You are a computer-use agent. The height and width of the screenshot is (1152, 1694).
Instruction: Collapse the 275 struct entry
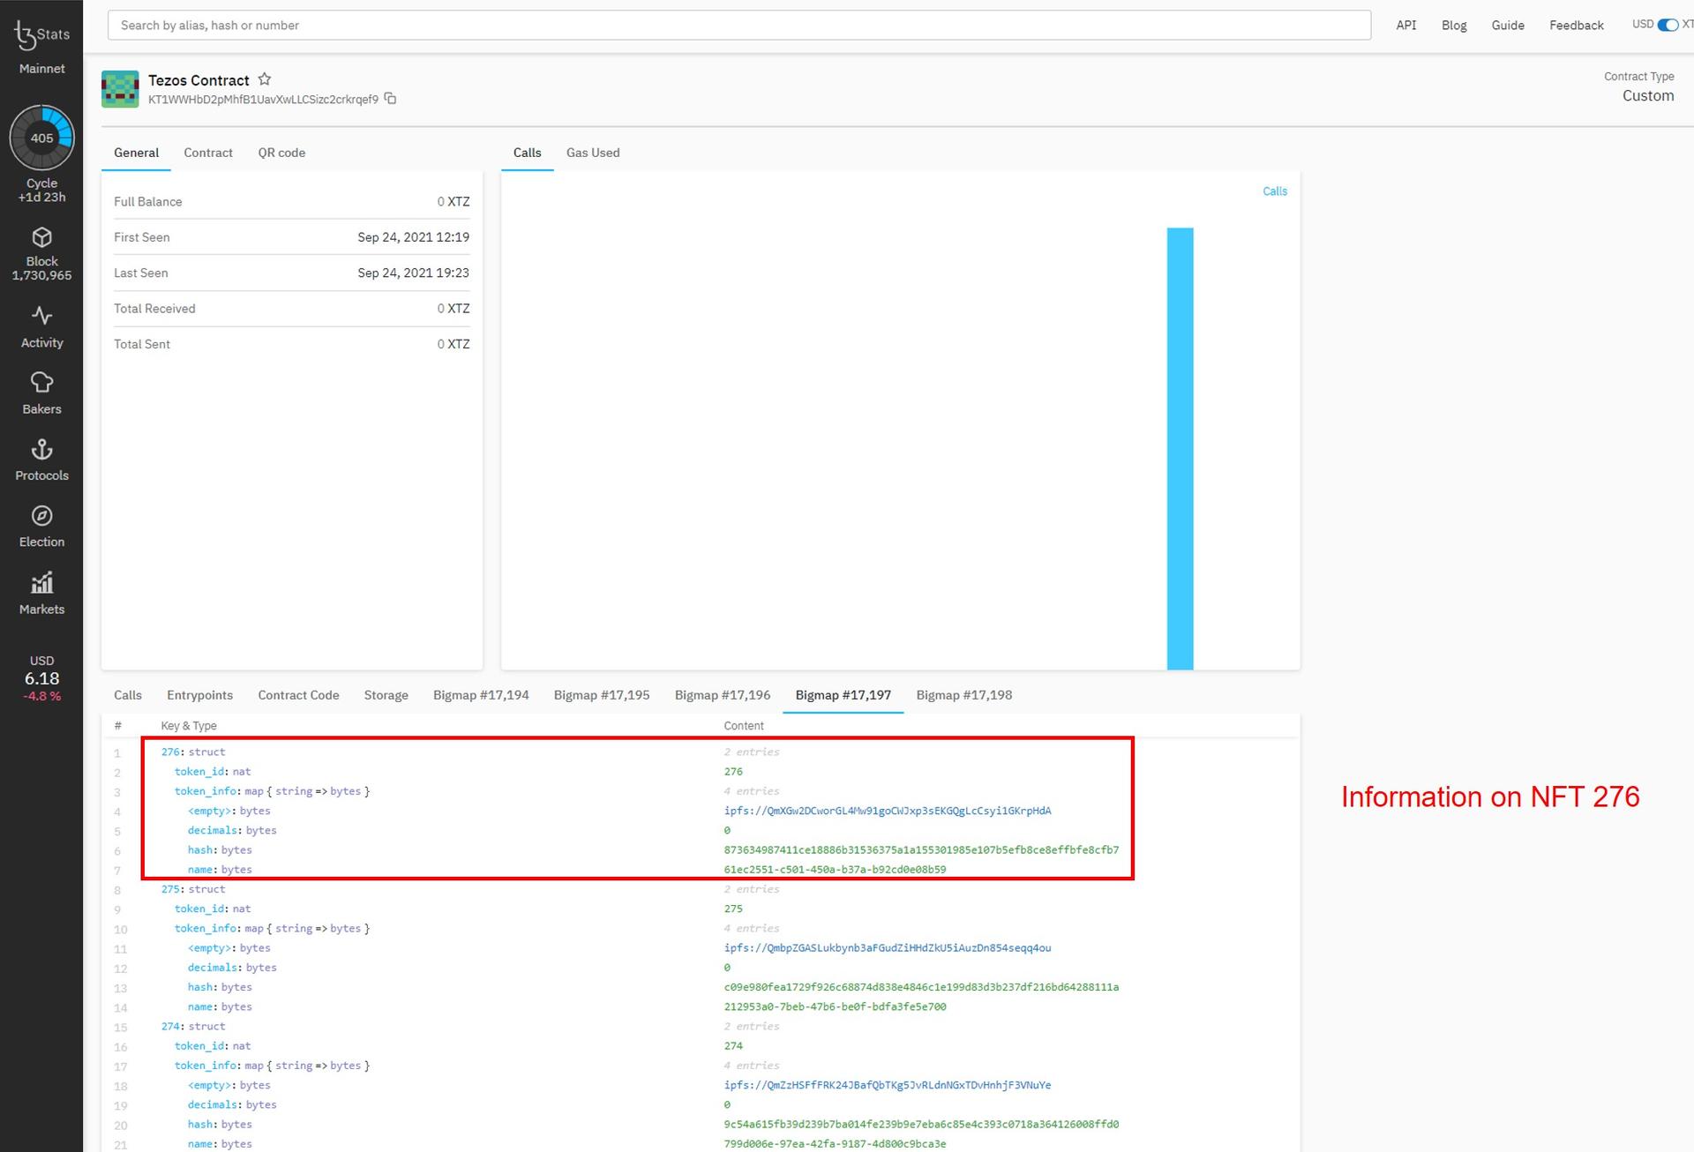(192, 889)
